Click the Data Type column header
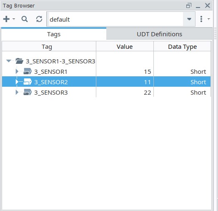Screen dimensions: 218x211 point(182,47)
